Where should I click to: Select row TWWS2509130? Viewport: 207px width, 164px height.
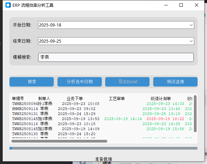click(x=102, y=134)
